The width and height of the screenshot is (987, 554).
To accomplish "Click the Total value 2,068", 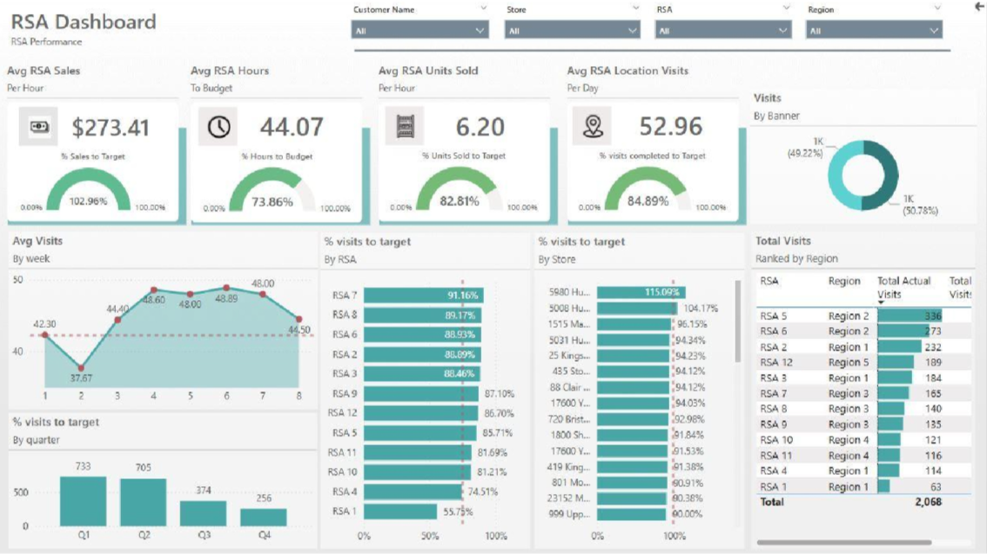I will click(929, 502).
